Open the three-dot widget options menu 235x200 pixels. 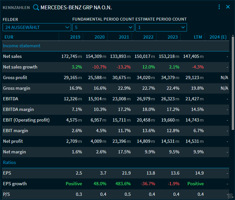219,7
